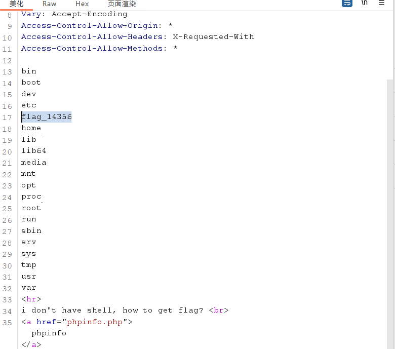The image size is (395, 349).
Task: Toggle the word wrap icon
Action: tap(347, 3)
